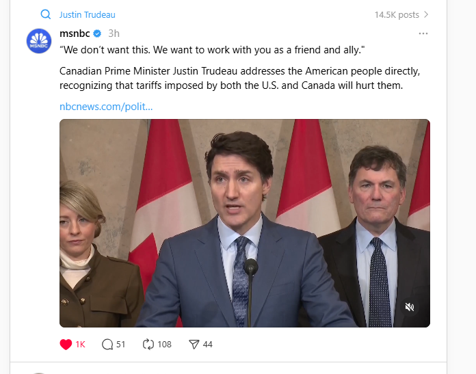
Task: Unmute the video with the speaker icon
Action: pos(410,307)
